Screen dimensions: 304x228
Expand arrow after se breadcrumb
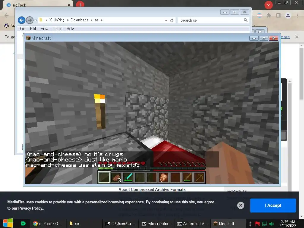[102, 20]
